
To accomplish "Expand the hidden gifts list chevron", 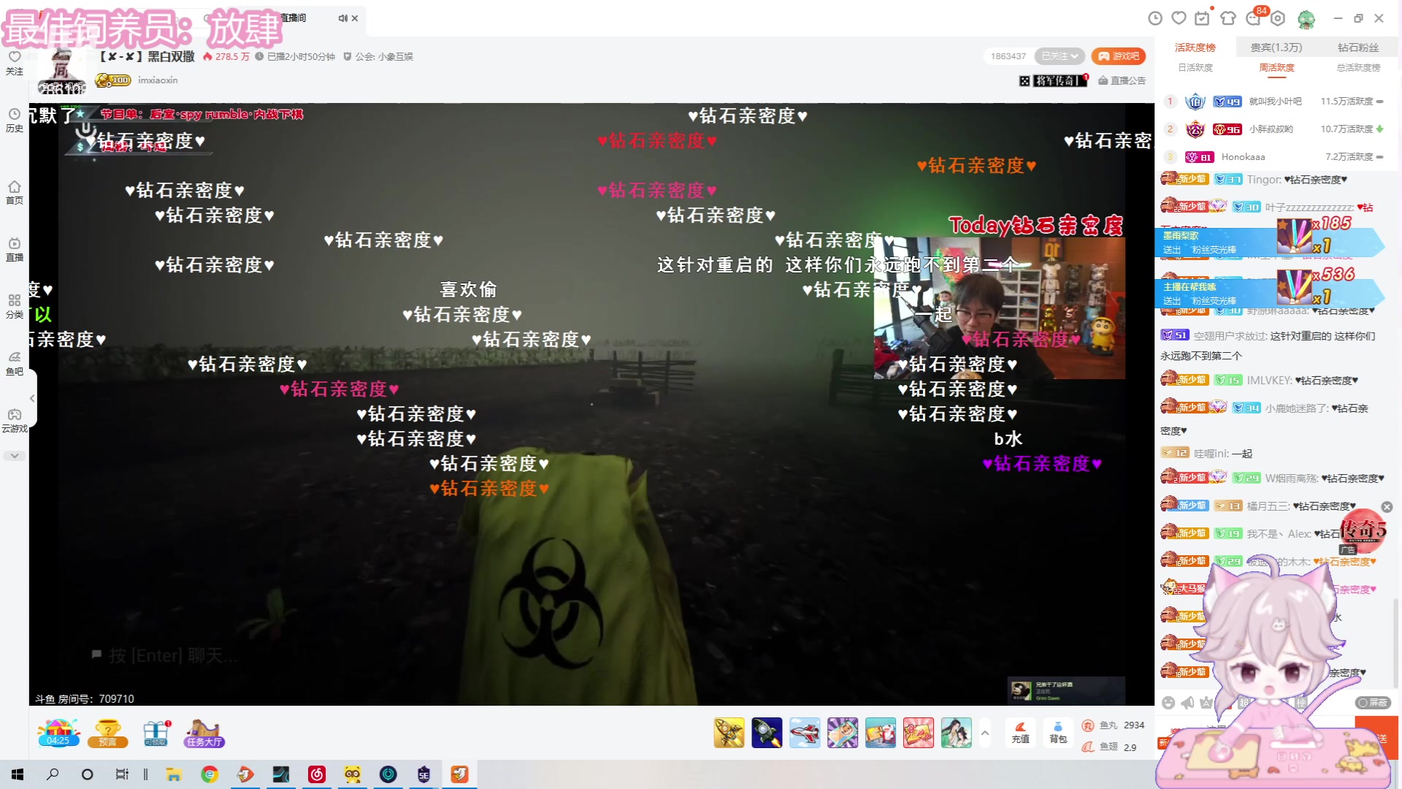I will tap(984, 733).
